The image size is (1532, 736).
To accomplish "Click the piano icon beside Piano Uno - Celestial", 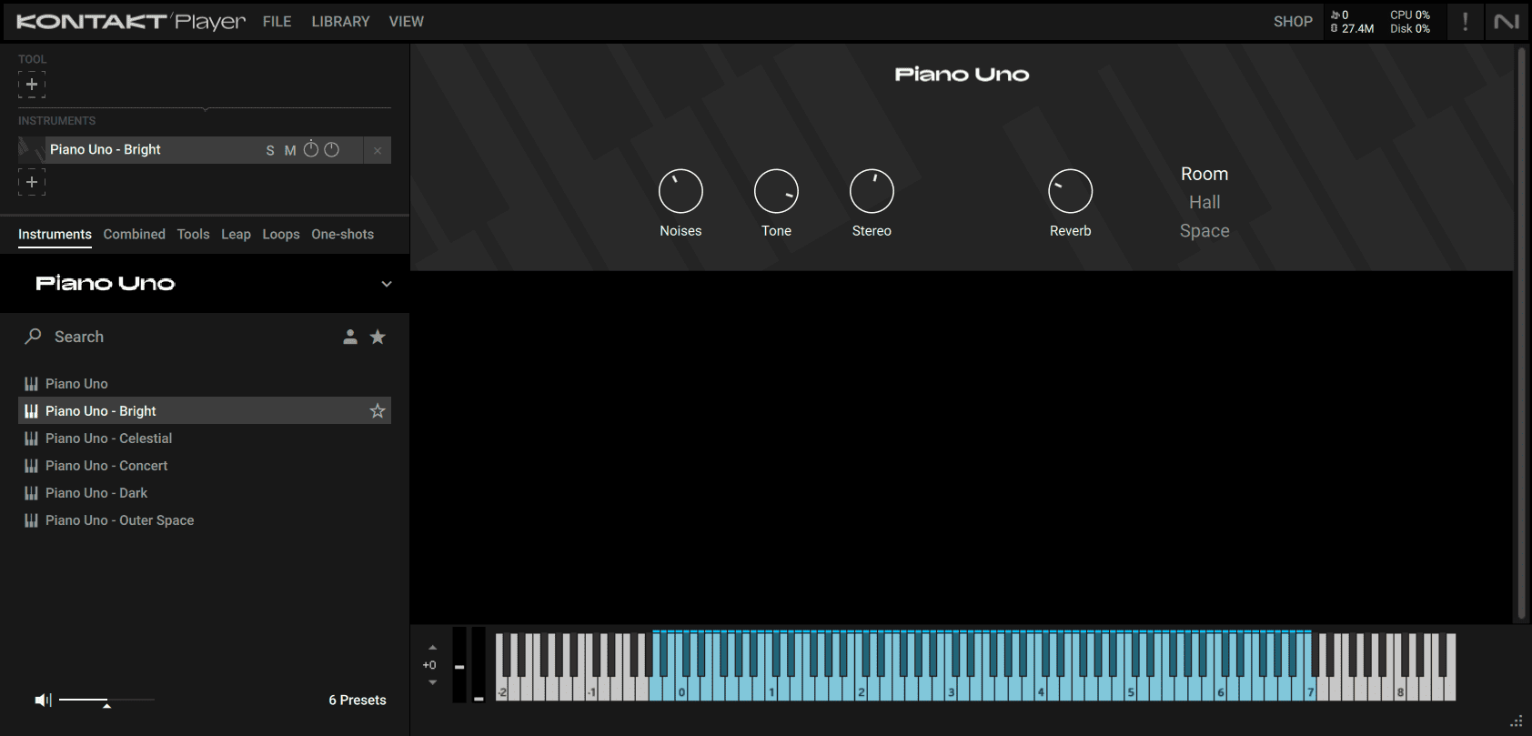I will click(x=31, y=439).
